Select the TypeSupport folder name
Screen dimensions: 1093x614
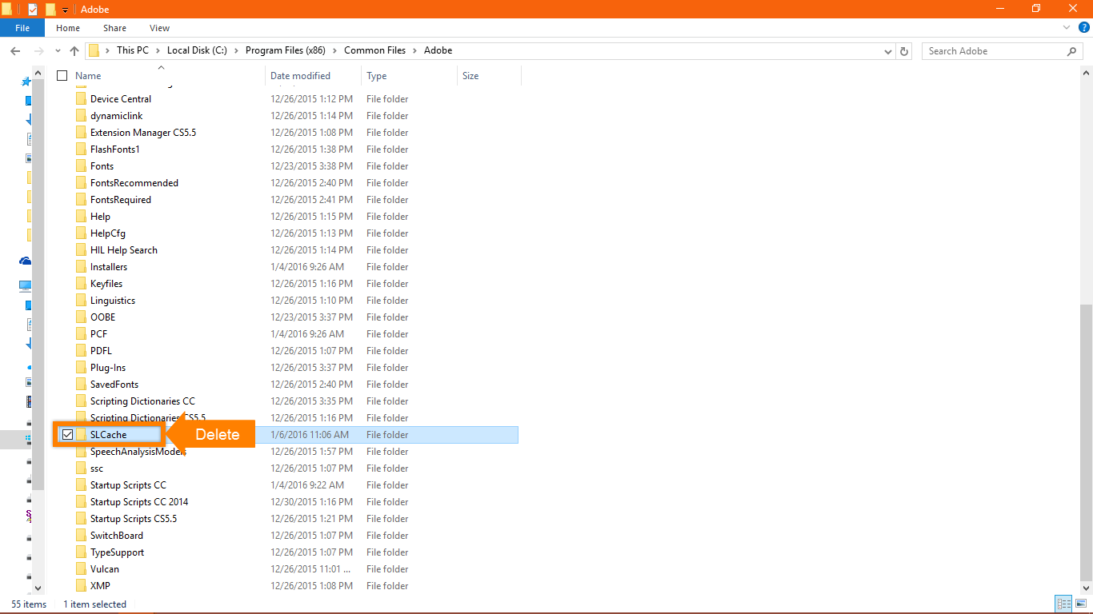[x=118, y=552]
